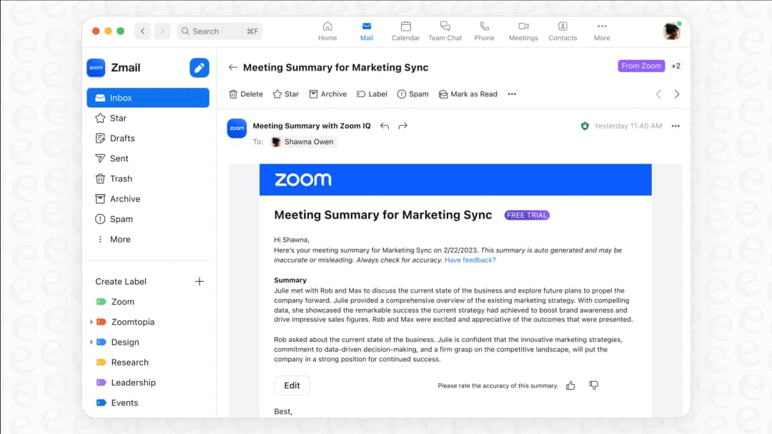772x434 pixels.
Task: Open message options ellipsis near timestamp
Action: 675,126
